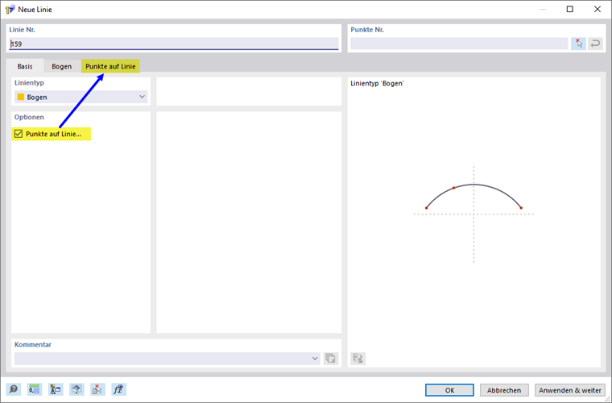This screenshot has width=612, height=403.
Task: Click into the Linie Nr. field
Action: click(x=174, y=44)
